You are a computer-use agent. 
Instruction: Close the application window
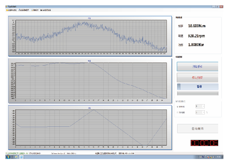click(221, 7)
